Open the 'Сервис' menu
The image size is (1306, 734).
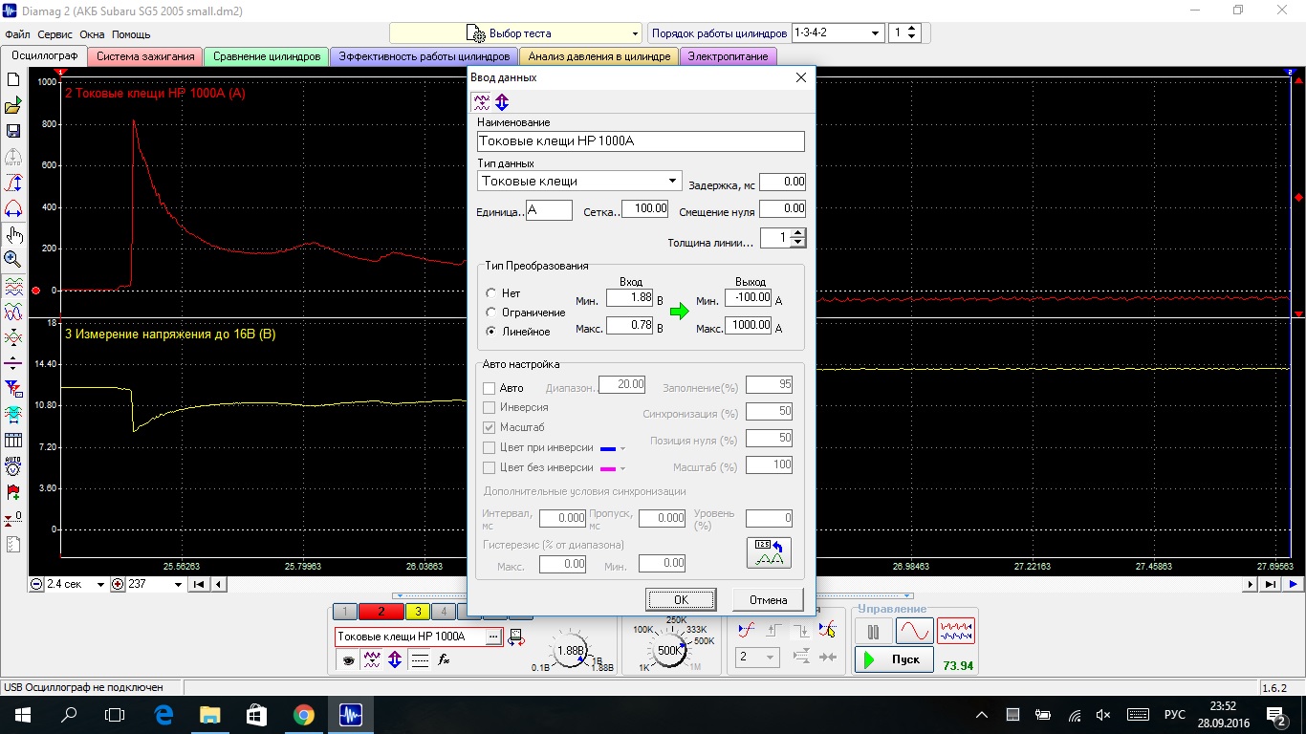coord(55,34)
